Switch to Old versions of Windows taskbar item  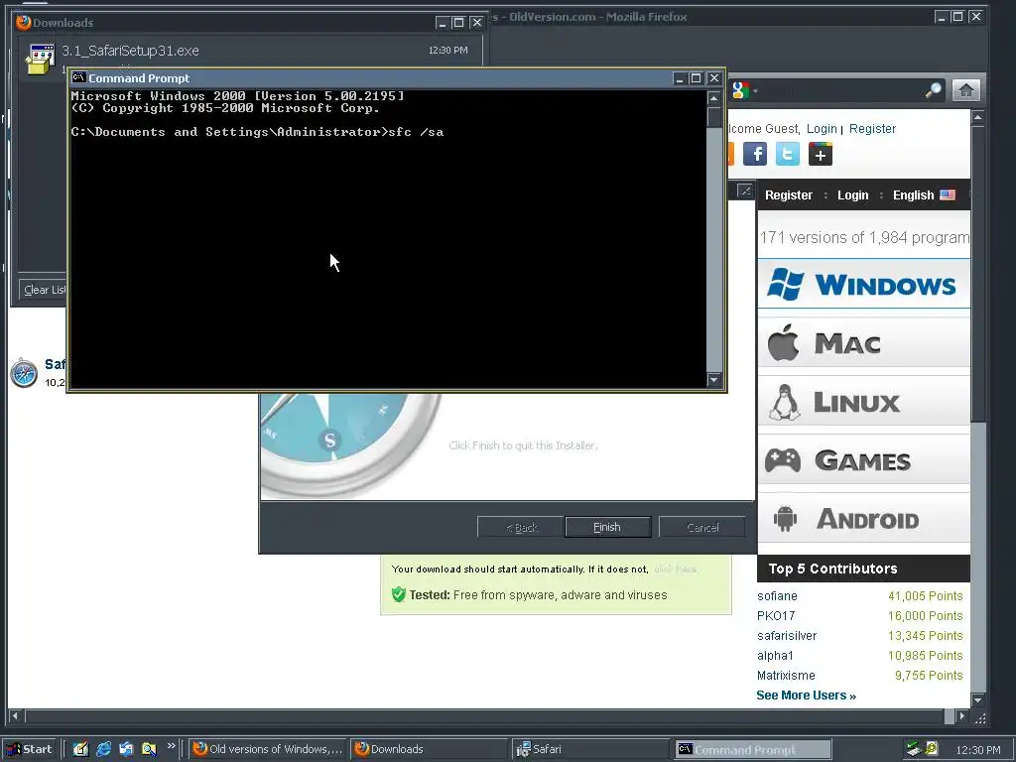(268, 749)
